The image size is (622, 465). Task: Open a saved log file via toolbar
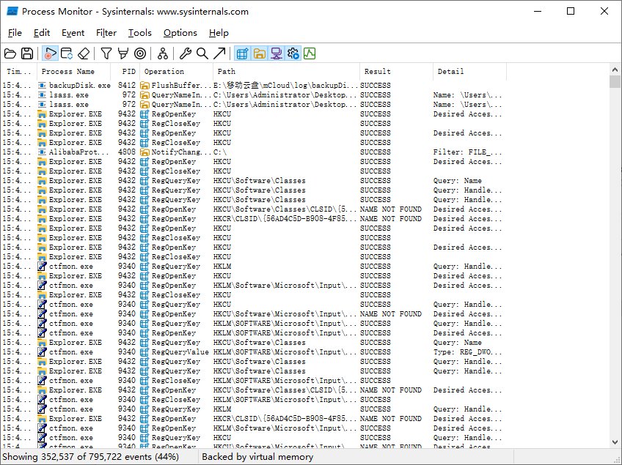point(10,53)
